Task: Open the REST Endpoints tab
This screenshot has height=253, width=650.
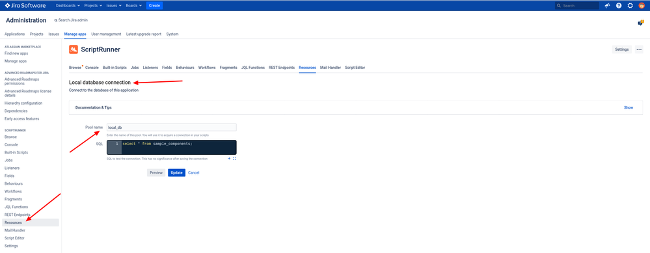Action: (x=282, y=68)
